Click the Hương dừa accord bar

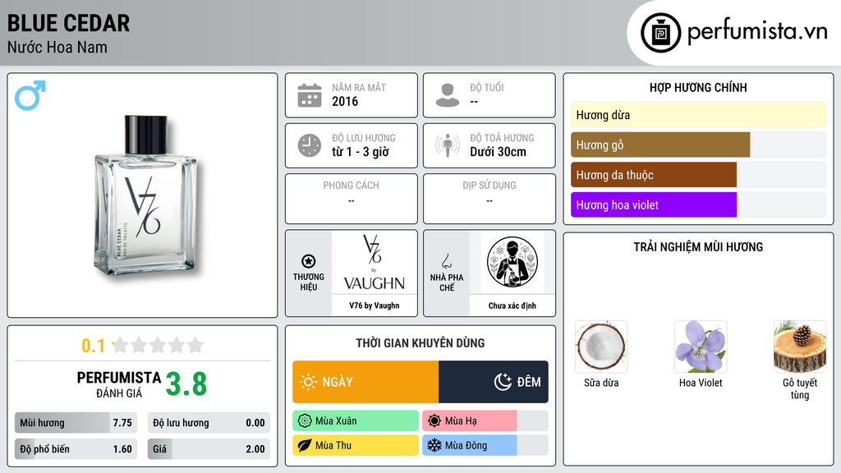click(698, 115)
